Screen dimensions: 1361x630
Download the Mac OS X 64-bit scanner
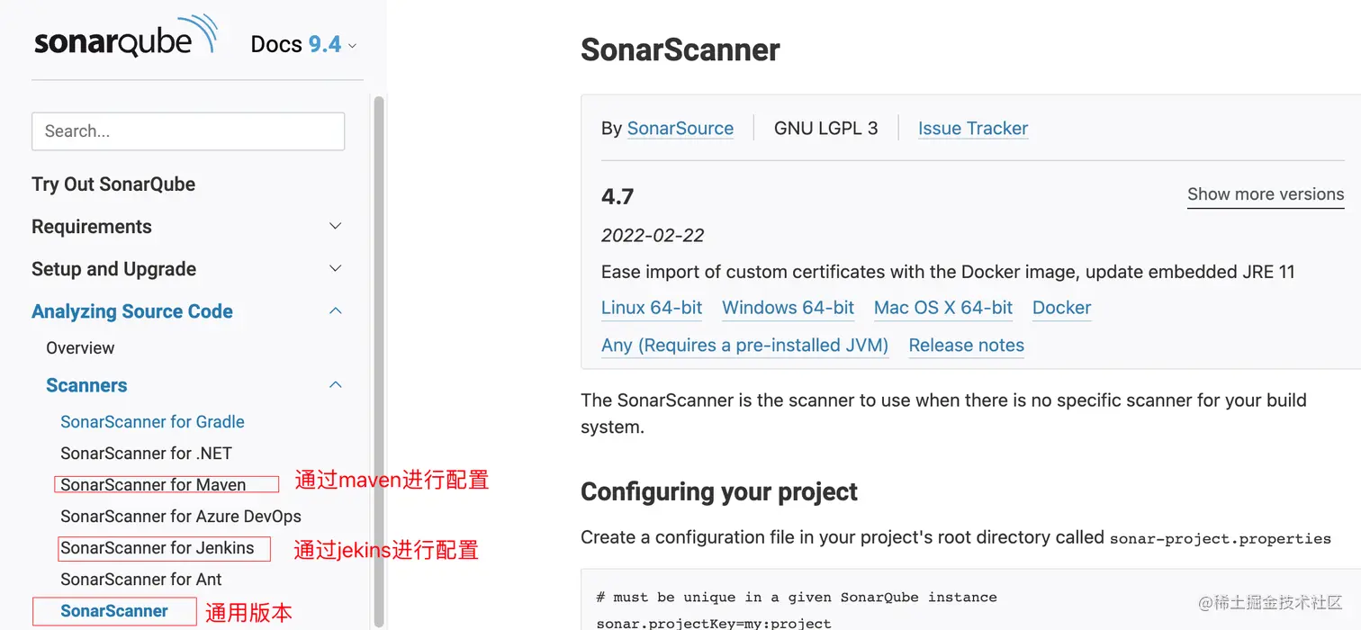click(942, 308)
